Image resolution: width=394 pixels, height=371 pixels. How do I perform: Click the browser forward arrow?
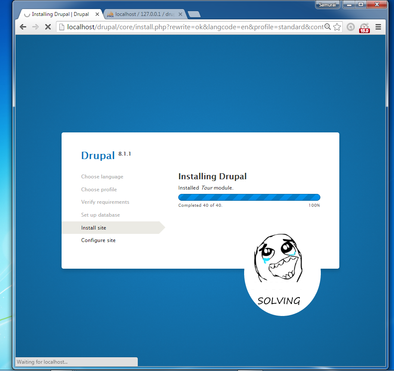point(35,27)
